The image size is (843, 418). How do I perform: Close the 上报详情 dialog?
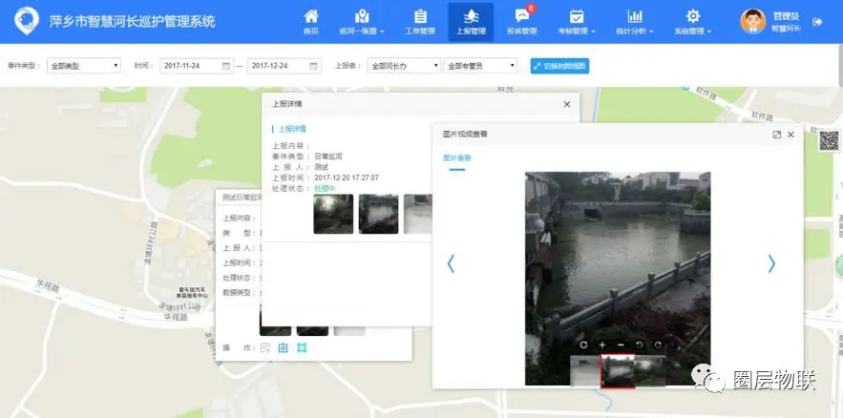567,104
